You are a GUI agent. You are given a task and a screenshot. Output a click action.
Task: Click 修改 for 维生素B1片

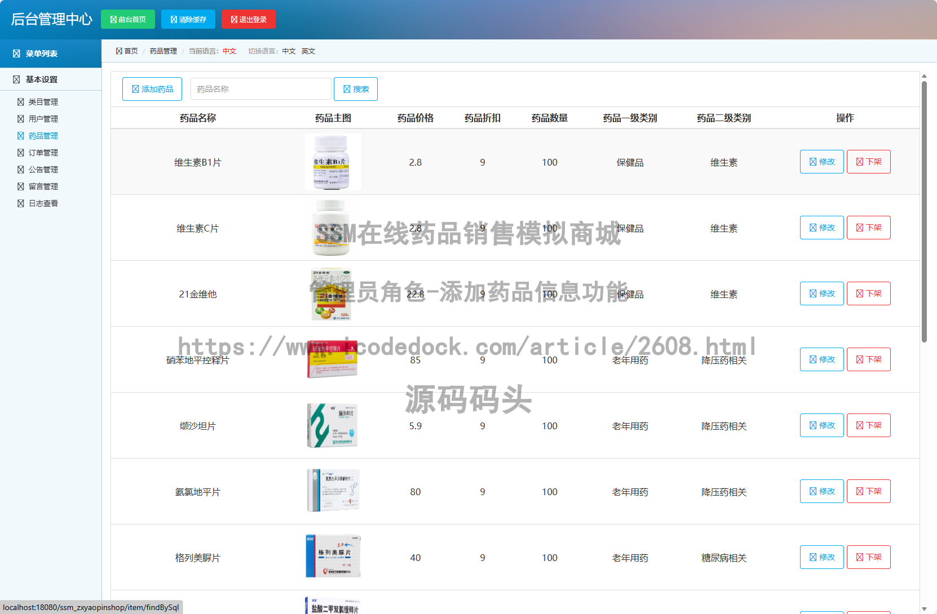(x=821, y=162)
